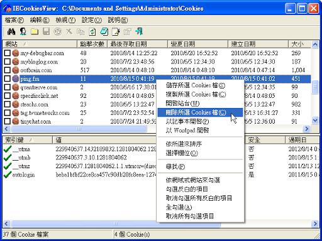Click the blue book HTML report icon
This screenshot has height=241, width=322.
click(x=104, y=32)
